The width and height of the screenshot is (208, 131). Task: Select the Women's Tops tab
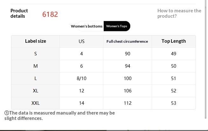[x=116, y=26]
